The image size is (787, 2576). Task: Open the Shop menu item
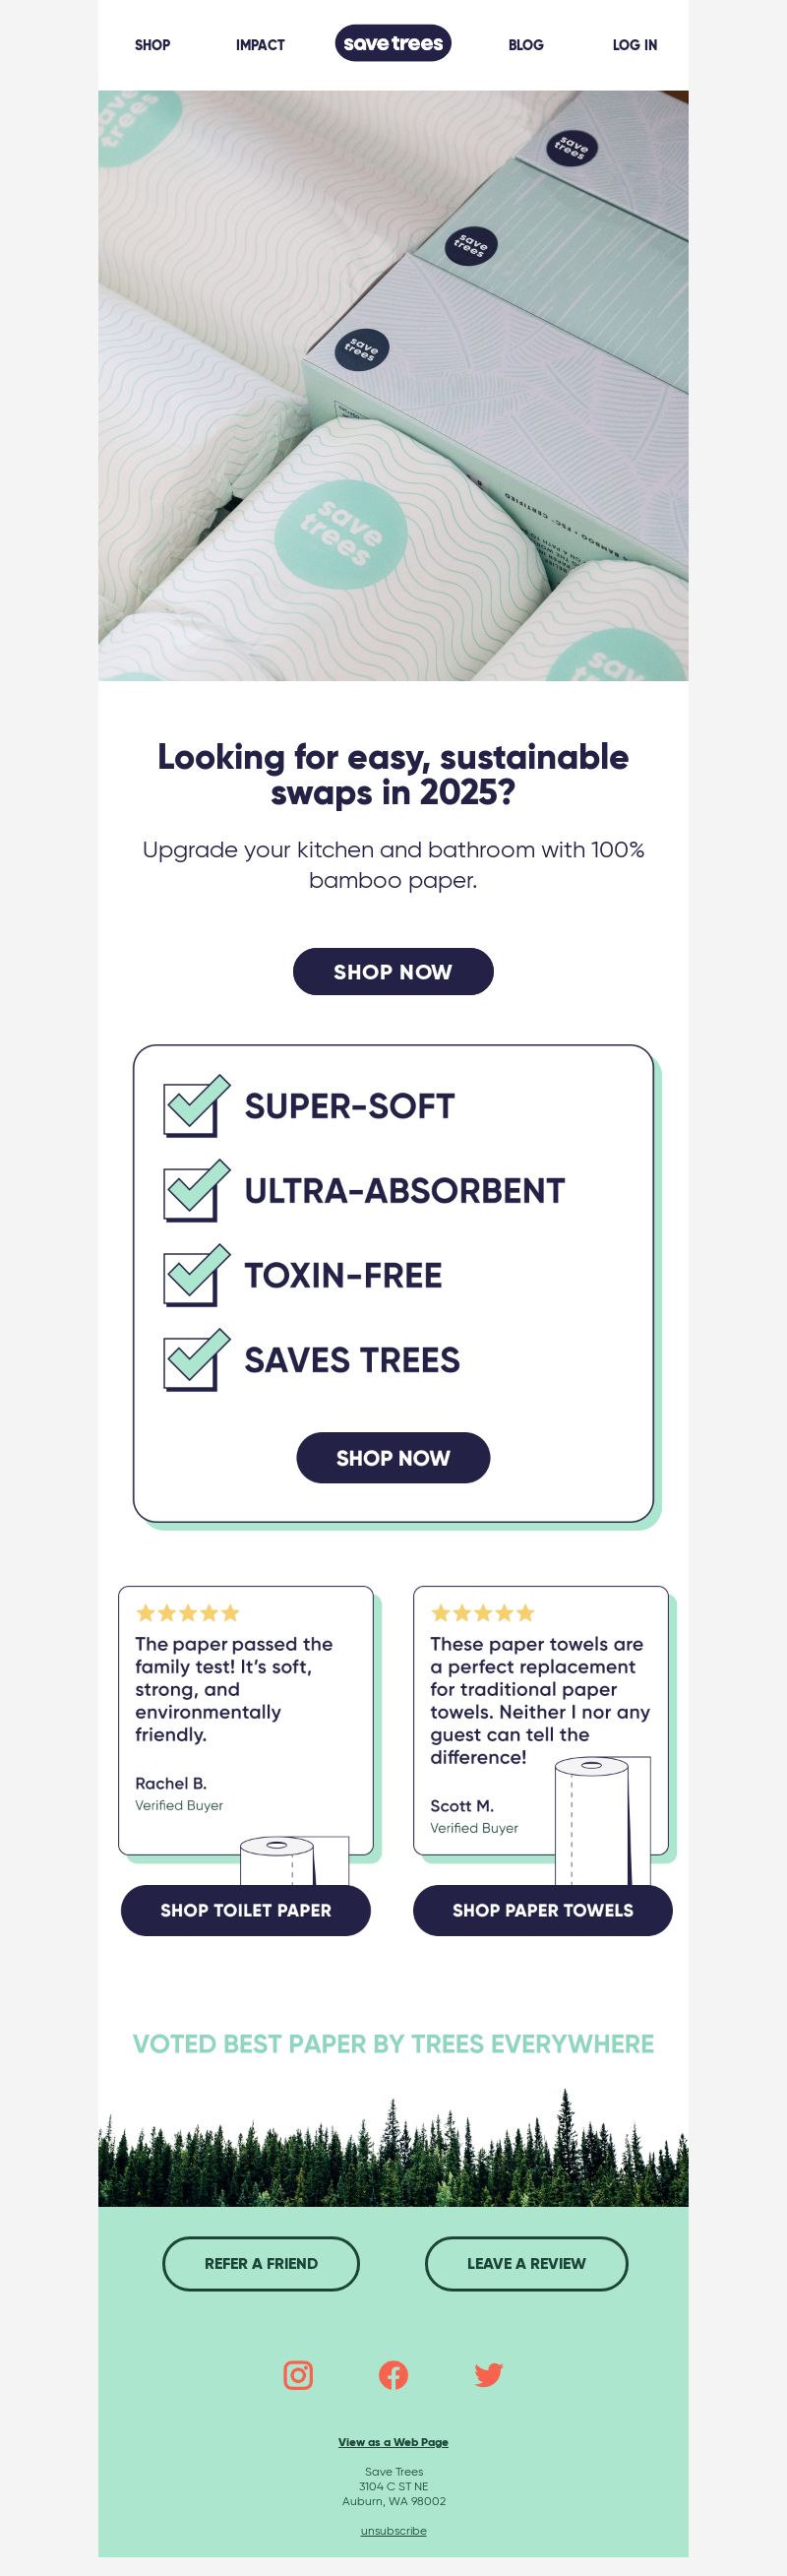point(152,45)
